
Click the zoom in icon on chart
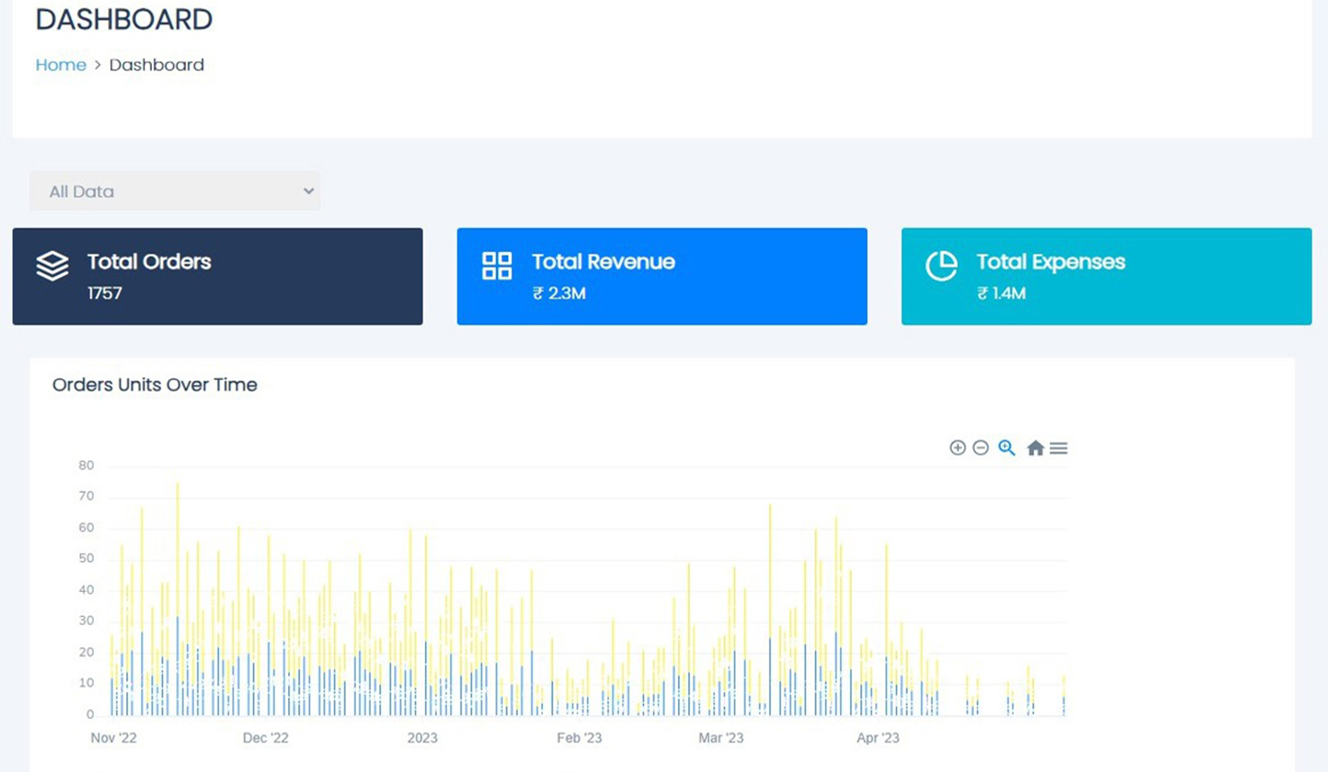[957, 448]
